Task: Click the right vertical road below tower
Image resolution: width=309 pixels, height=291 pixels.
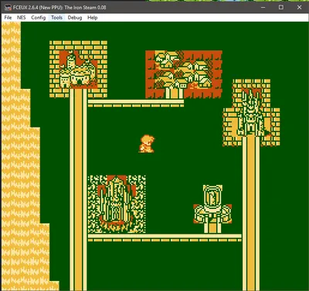Action: pyautogui.click(x=251, y=214)
